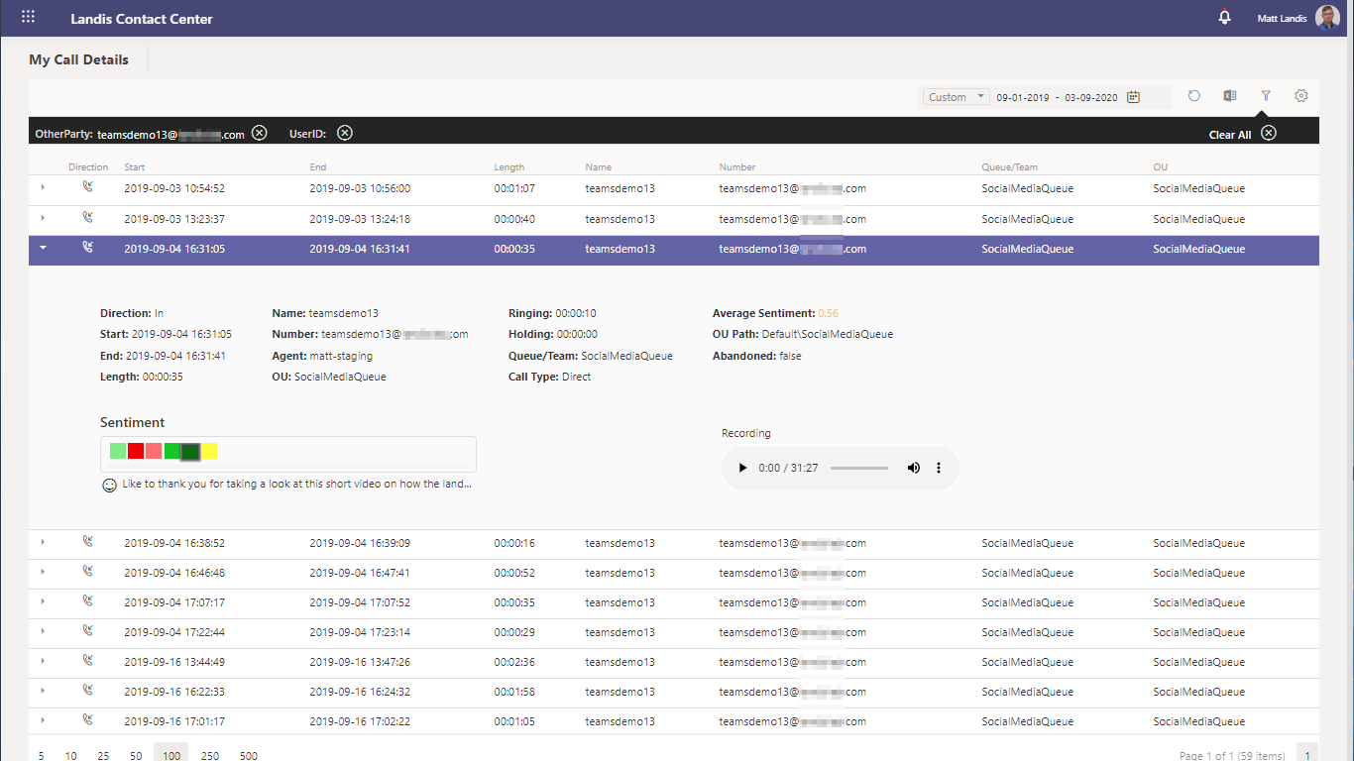Click inbound call icon for 13:23:37 row

[88, 217]
